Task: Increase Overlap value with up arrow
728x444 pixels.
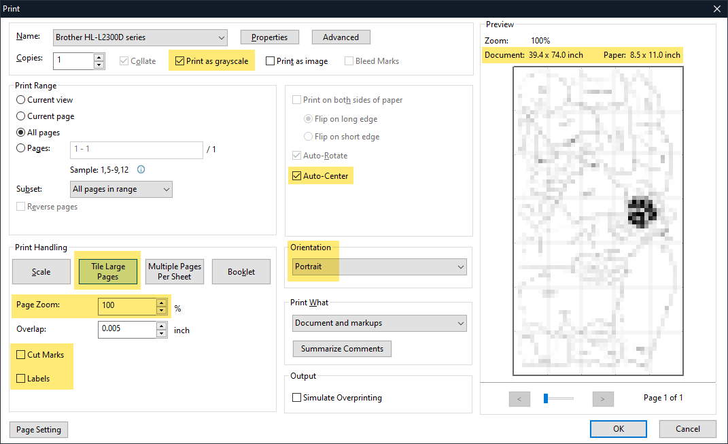Action: tap(161, 326)
